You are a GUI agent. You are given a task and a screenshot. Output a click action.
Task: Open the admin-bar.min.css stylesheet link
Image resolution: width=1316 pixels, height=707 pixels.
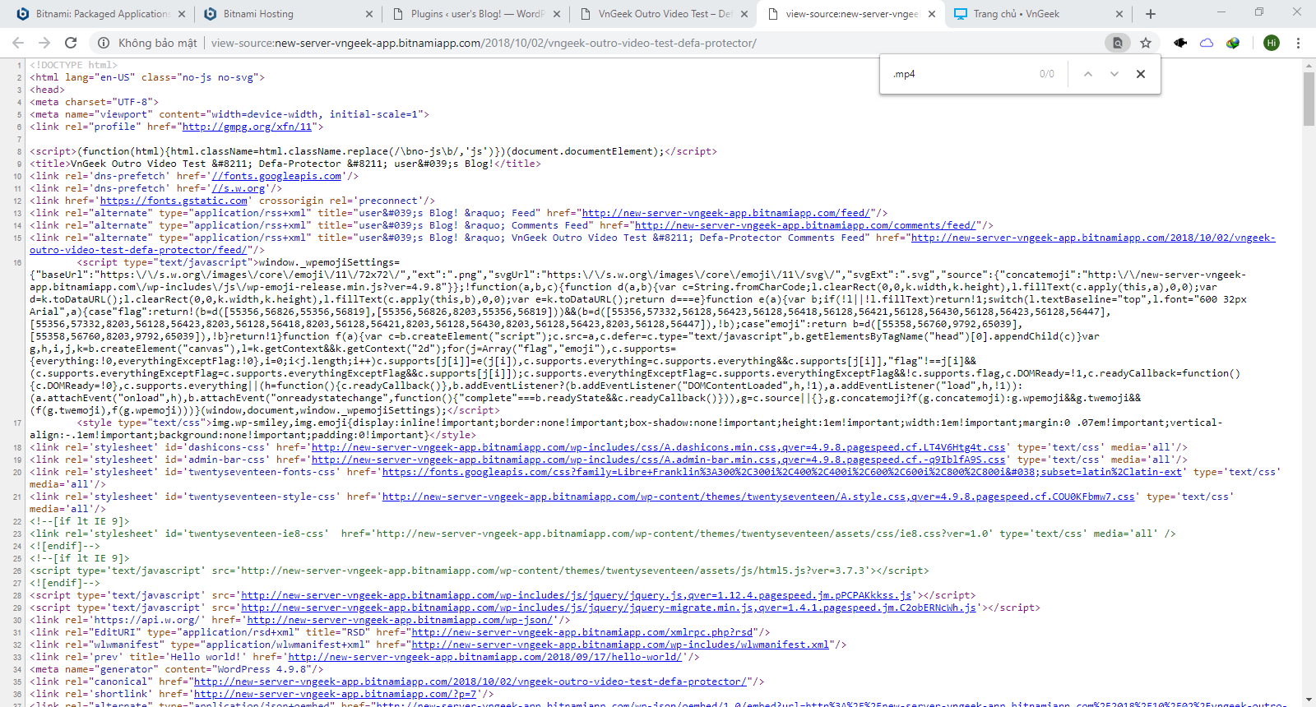click(x=658, y=460)
